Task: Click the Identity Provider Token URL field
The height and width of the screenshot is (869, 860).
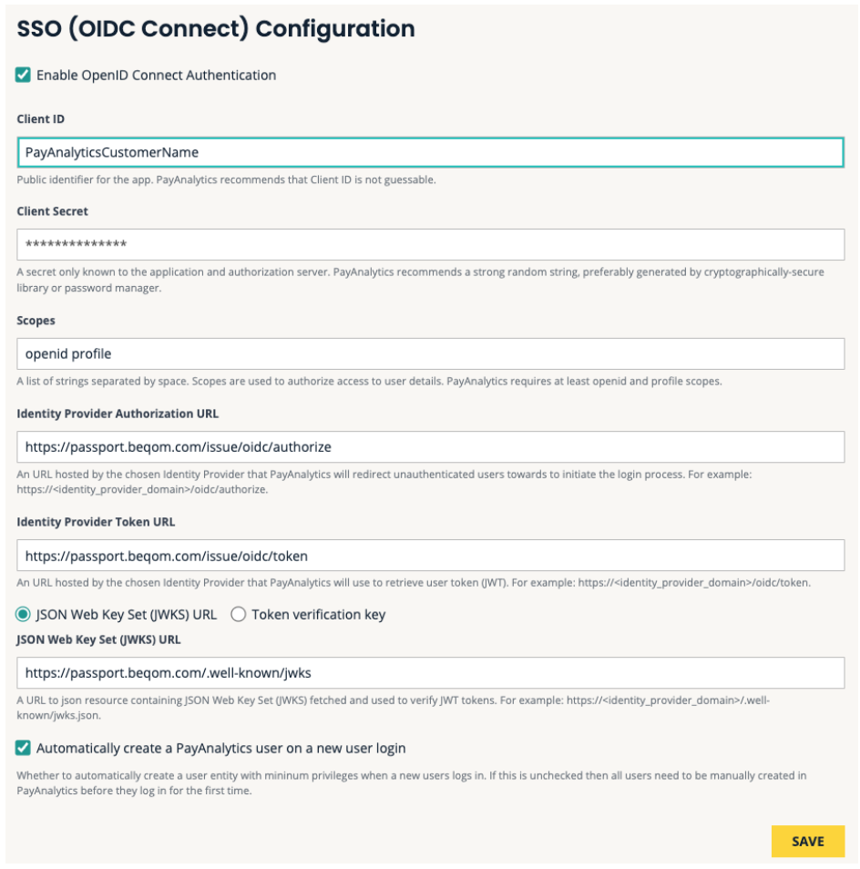Action: pos(430,556)
